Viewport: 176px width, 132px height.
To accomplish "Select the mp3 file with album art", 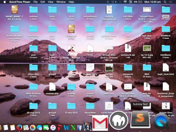I will coord(71,48).
